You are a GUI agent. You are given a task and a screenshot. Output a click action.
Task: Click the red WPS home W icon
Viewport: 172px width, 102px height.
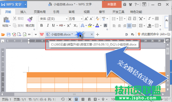coord(42,34)
